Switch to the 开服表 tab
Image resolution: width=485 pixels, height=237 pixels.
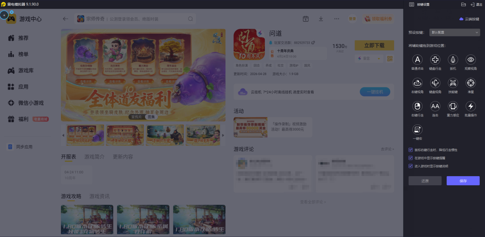[69, 157]
